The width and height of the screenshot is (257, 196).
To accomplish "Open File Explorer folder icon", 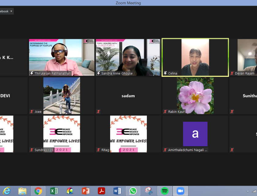I will [22, 191].
